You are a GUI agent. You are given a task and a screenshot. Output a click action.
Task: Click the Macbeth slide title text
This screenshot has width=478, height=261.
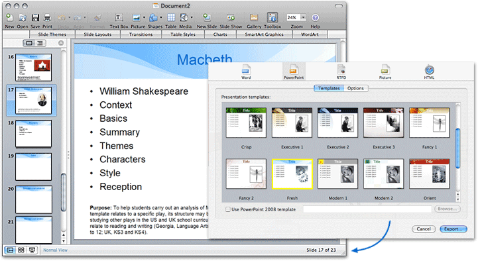[x=205, y=60]
